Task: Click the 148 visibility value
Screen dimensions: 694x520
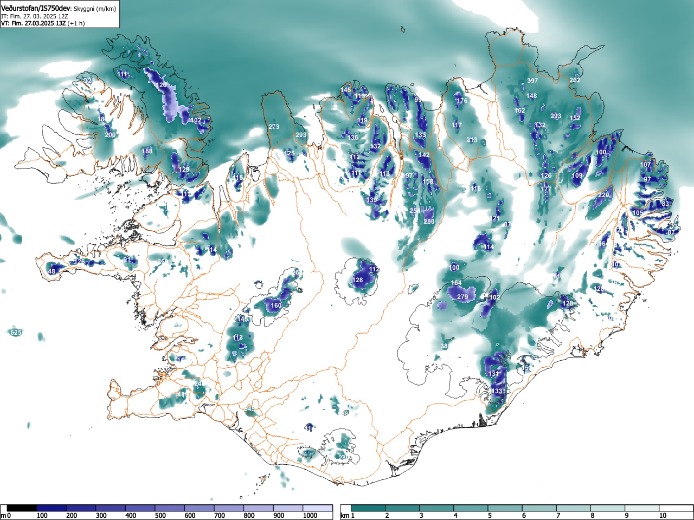Action: coord(532,96)
